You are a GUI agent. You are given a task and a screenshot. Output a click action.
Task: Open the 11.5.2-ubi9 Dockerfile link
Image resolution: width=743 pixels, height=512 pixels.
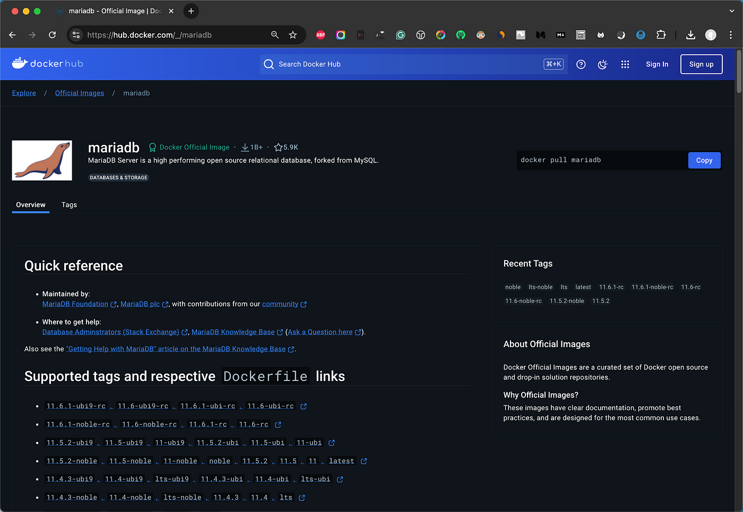click(x=70, y=443)
